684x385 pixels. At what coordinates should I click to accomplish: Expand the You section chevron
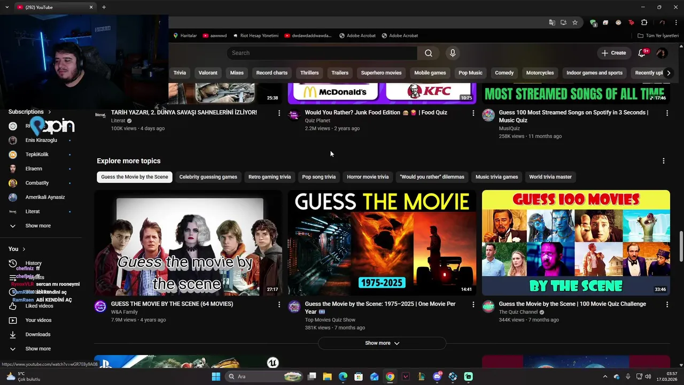24,249
